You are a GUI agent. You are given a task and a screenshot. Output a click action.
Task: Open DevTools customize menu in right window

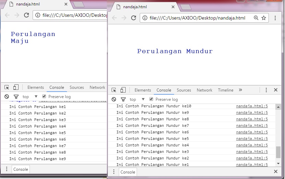click(266, 90)
